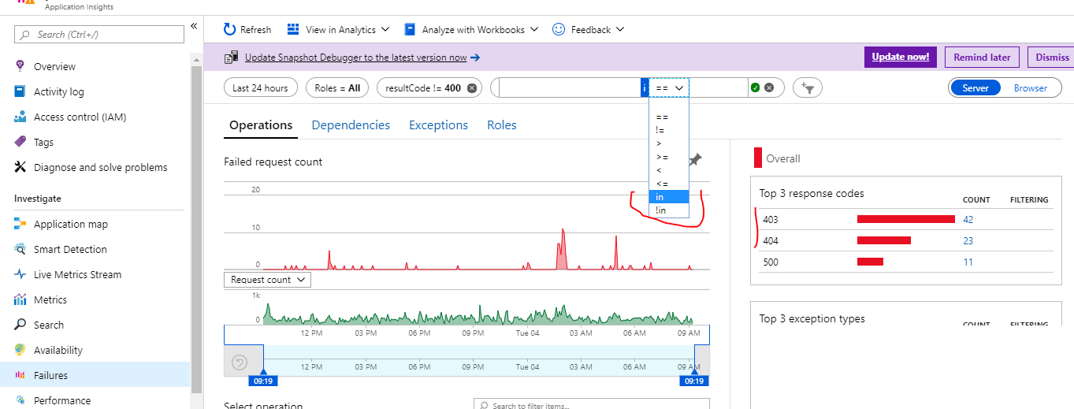Click the reset time range undo icon
Image resolution: width=1074 pixels, height=409 pixels.
click(x=240, y=363)
